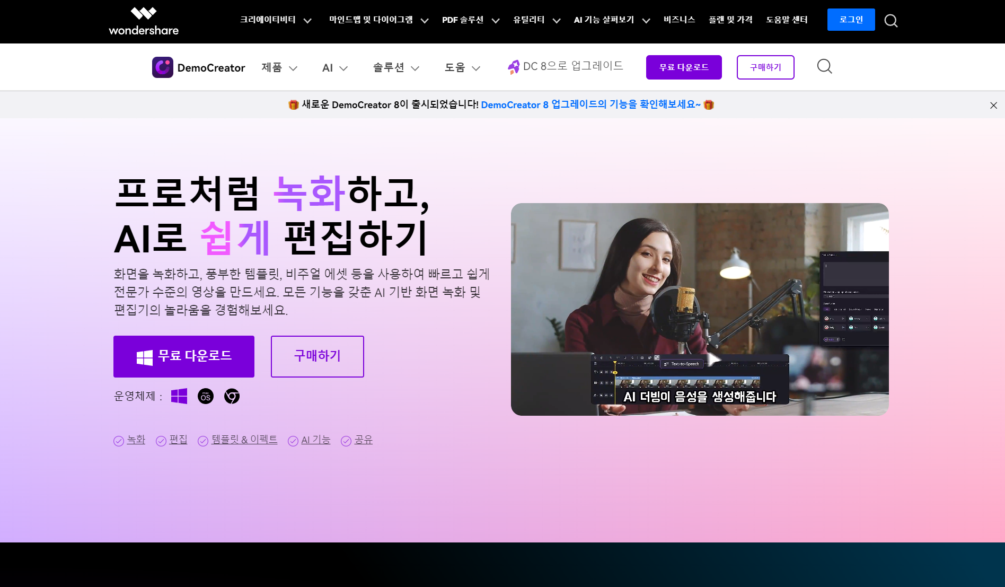Screen dimensions: 1005x587
Task: Jump to the AI 기능 section link
Action: (x=316, y=440)
